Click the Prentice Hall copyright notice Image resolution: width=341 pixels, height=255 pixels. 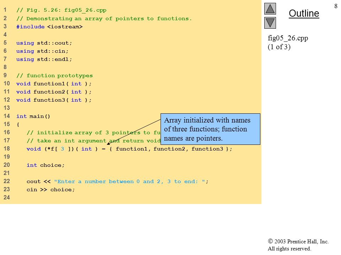(x=298, y=245)
